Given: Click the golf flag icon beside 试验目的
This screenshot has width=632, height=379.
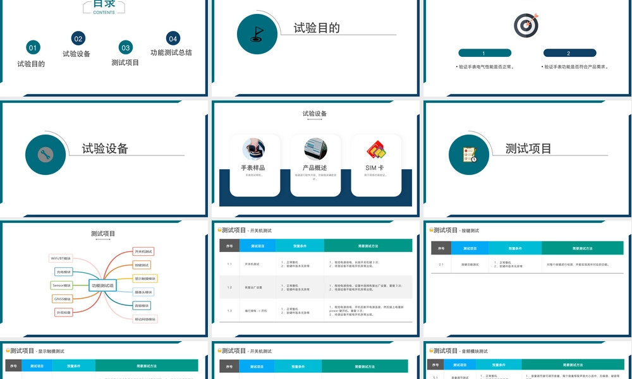Looking at the screenshot, I should pos(257,34).
